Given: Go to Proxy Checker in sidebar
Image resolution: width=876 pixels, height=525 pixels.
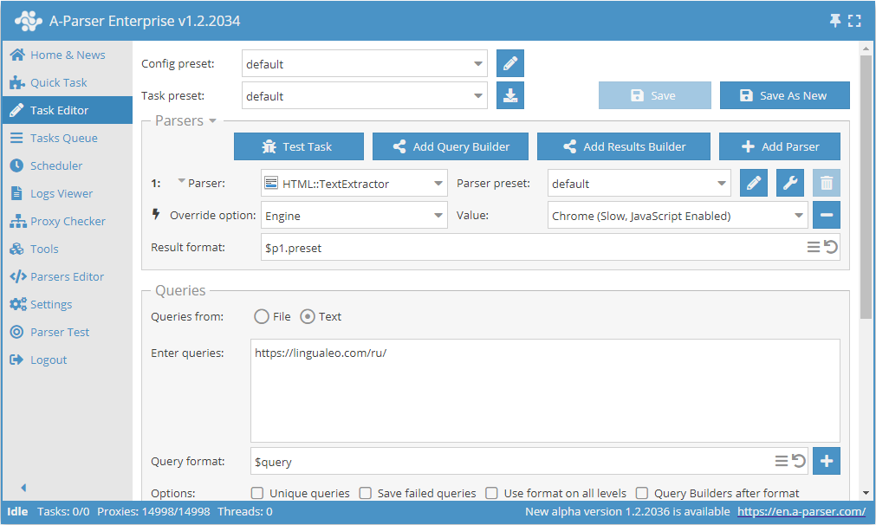Looking at the screenshot, I should pyautogui.click(x=68, y=222).
